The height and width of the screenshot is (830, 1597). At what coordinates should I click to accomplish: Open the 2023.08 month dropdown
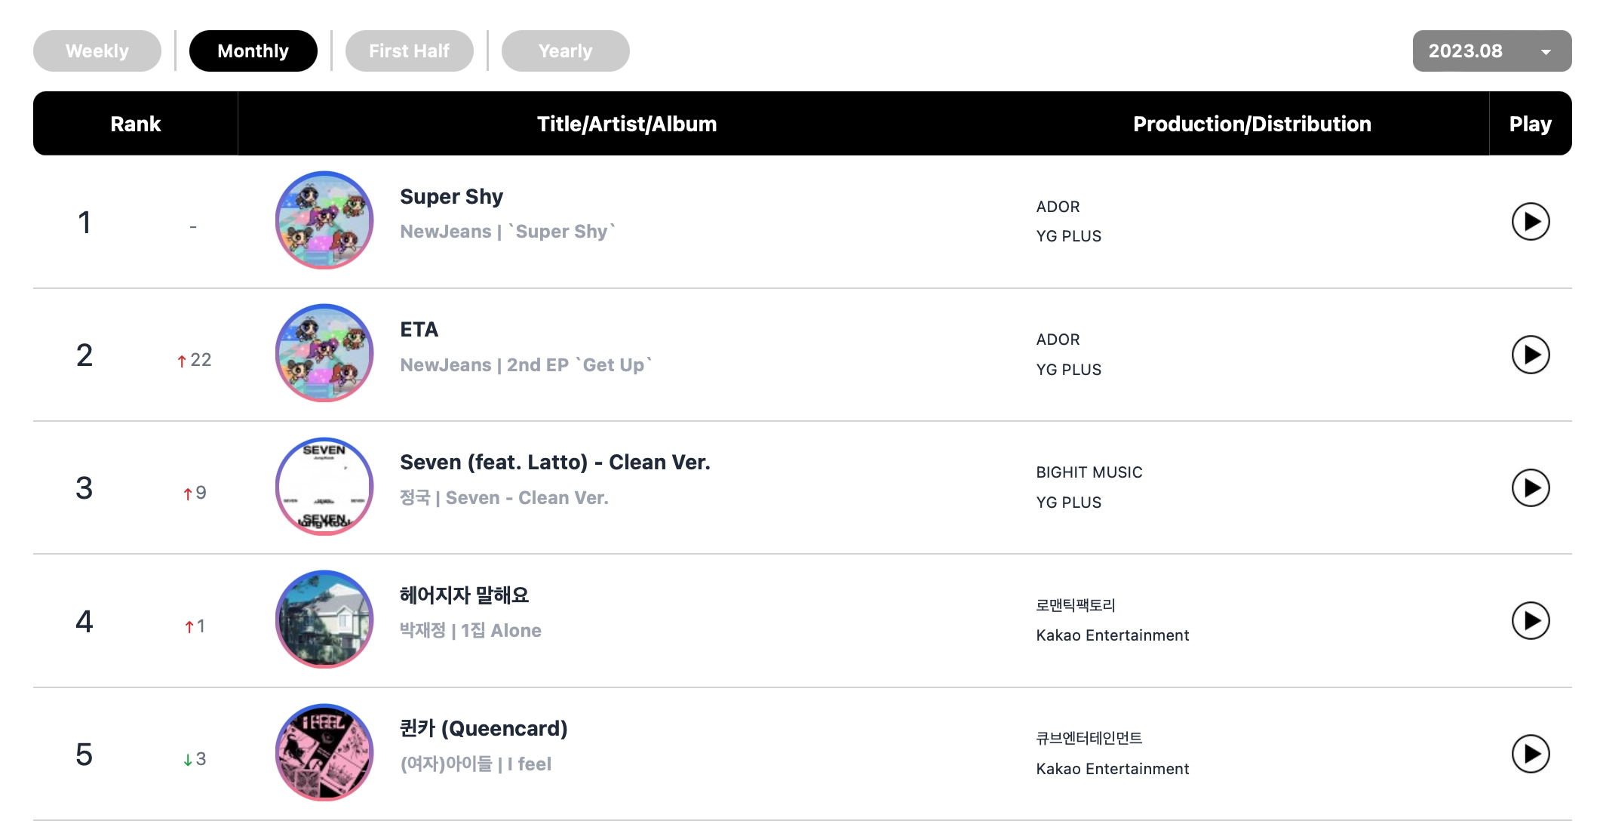tap(1491, 51)
